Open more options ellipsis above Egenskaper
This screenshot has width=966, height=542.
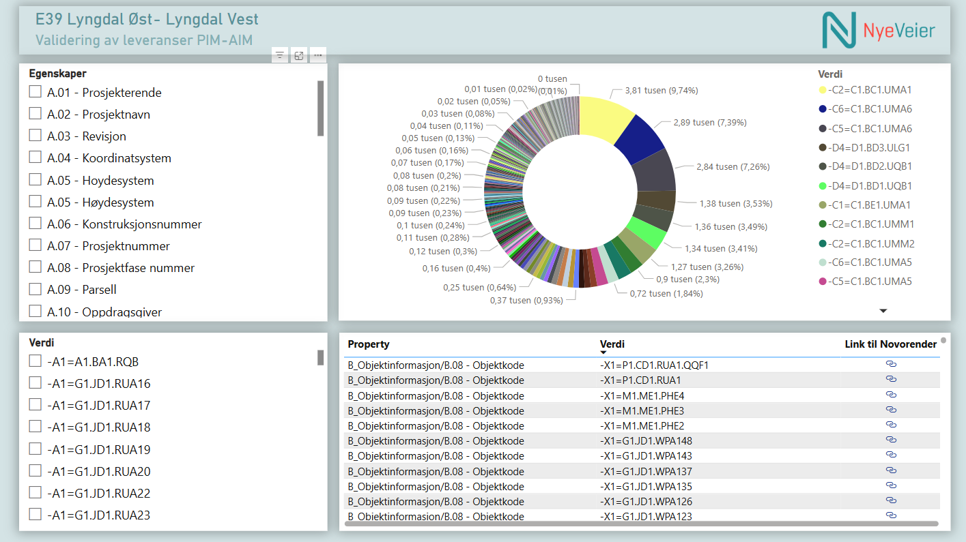click(317, 56)
